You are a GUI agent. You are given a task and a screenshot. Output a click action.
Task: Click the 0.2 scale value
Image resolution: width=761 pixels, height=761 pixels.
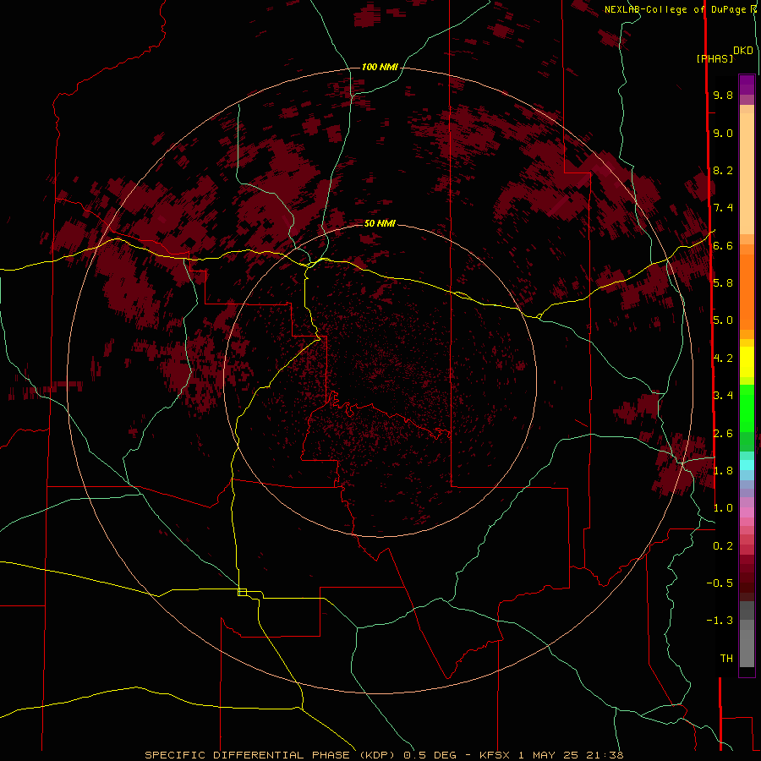(723, 546)
